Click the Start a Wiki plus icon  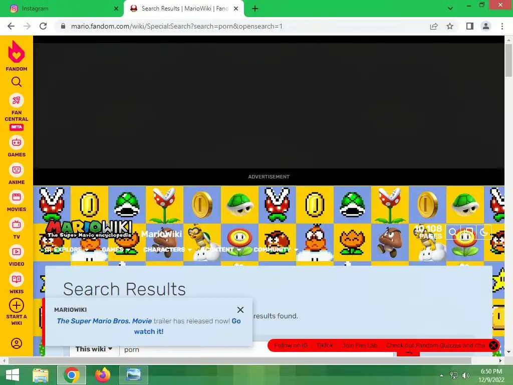tap(17, 305)
